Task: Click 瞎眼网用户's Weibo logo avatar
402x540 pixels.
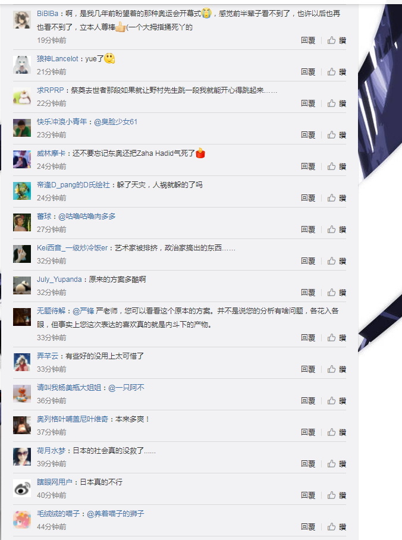Action: point(22,488)
